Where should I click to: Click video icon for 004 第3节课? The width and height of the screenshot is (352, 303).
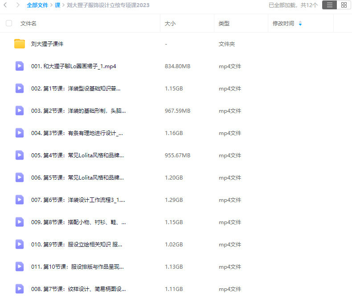pyautogui.click(x=20, y=133)
